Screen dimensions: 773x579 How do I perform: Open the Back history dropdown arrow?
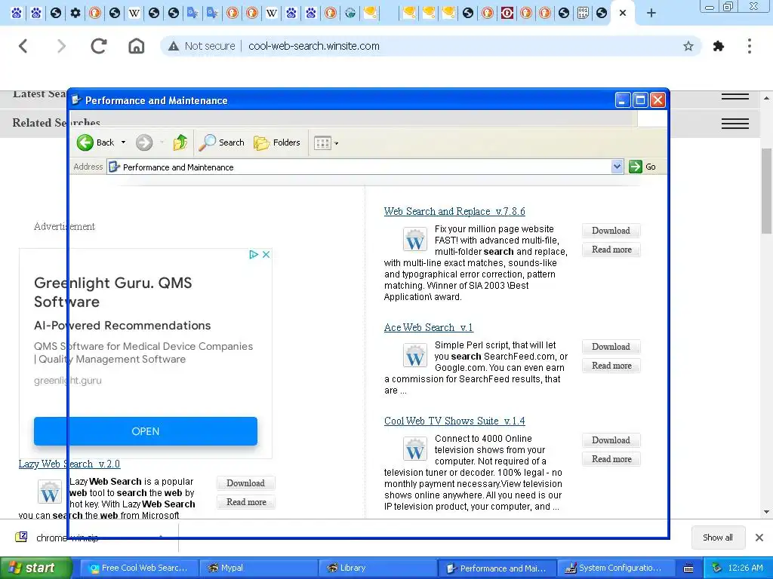pyautogui.click(x=123, y=142)
